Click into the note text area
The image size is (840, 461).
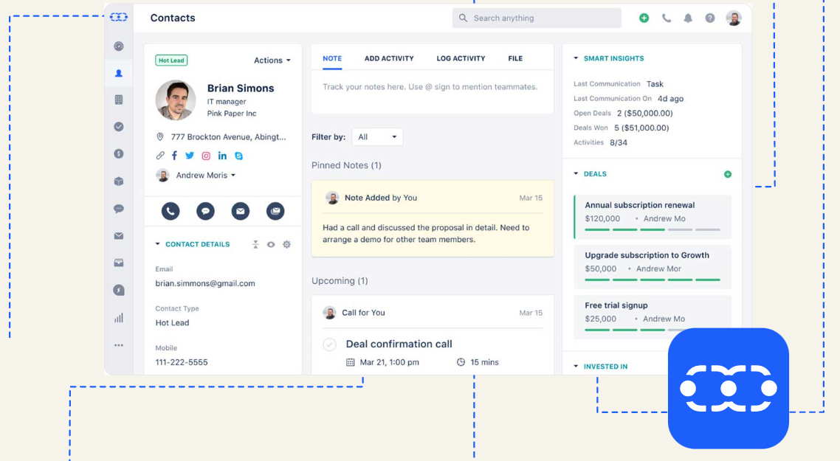click(x=433, y=91)
